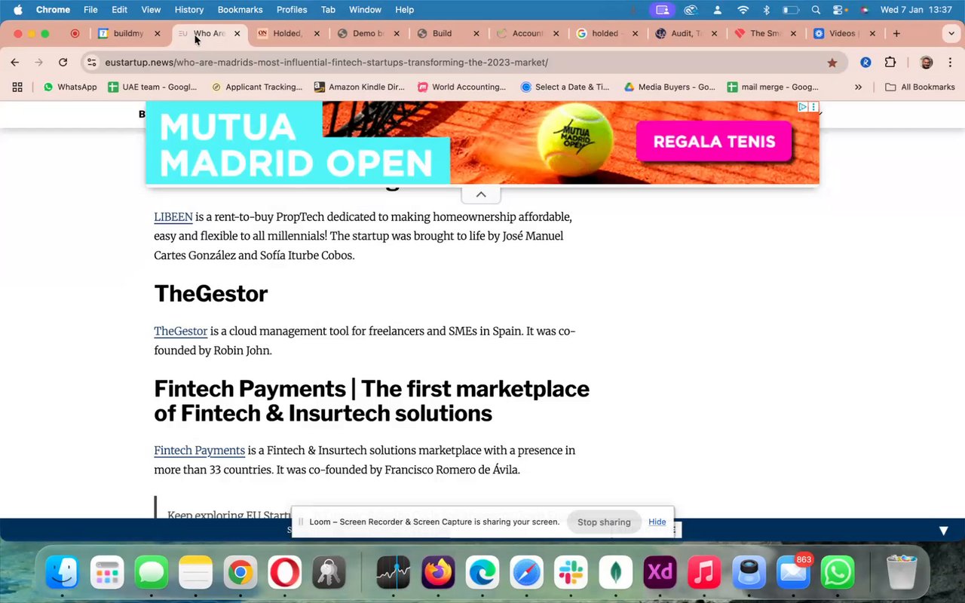Viewport: 965px width, 603px height.
Task: Open the AdChoices icon on the banner
Action: 803,107
